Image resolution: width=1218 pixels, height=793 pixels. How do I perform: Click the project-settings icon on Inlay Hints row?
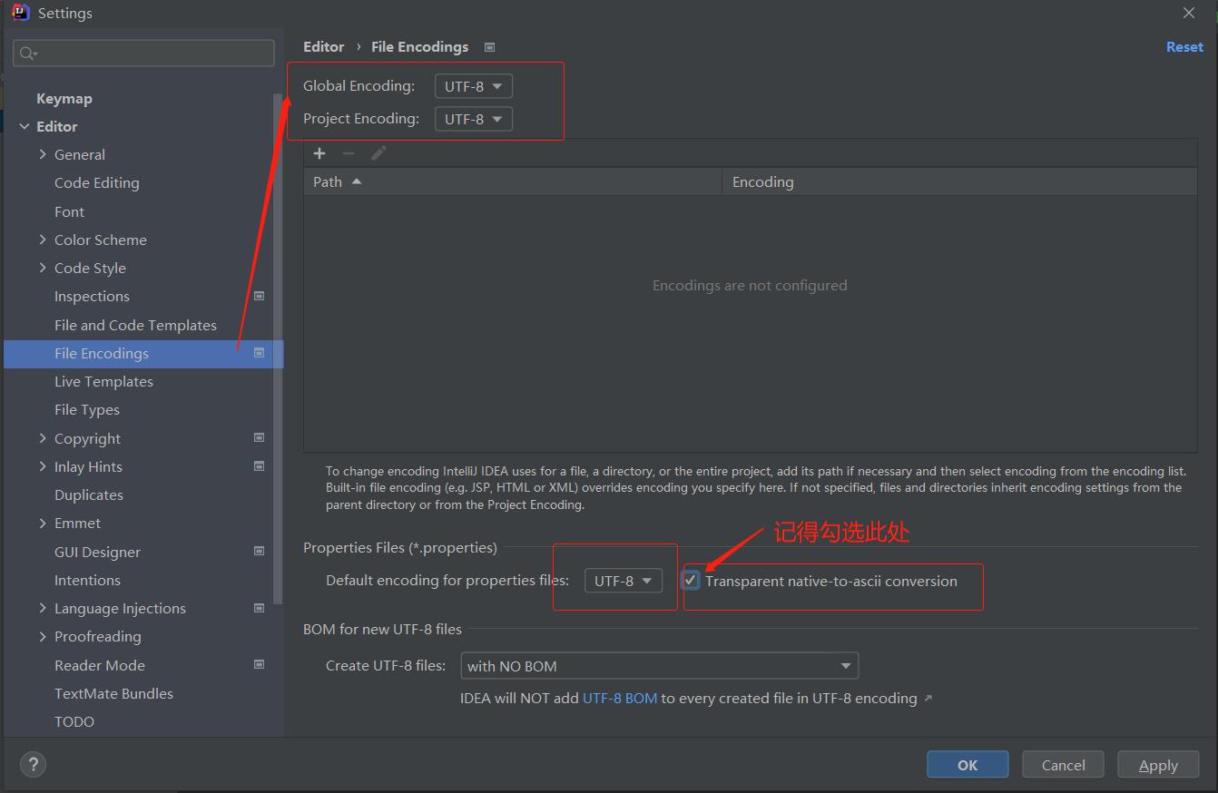pyautogui.click(x=259, y=466)
